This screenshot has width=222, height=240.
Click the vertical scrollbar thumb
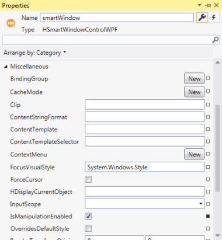click(x=217, y=148)
